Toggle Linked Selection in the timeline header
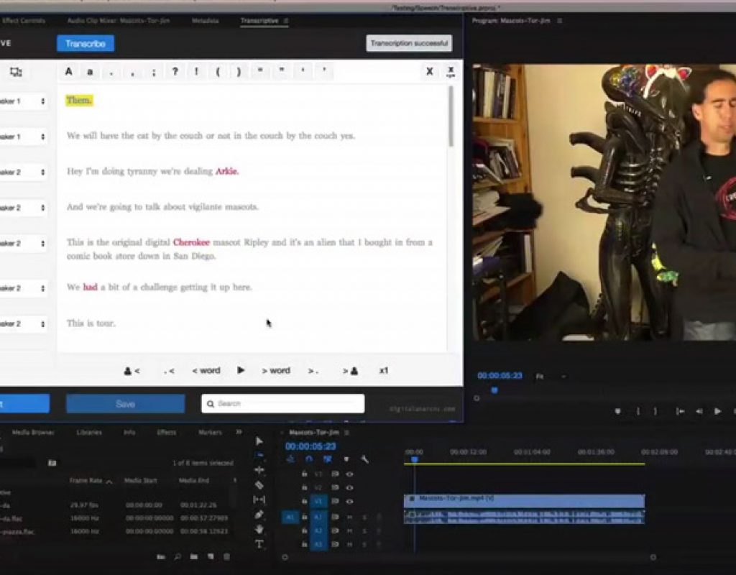This screenshot has width=736, height=575. [x=328, y=459]
